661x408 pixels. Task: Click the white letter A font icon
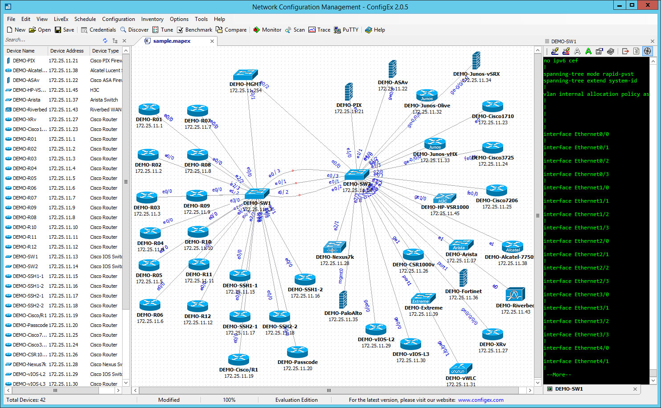pos(577,51)
